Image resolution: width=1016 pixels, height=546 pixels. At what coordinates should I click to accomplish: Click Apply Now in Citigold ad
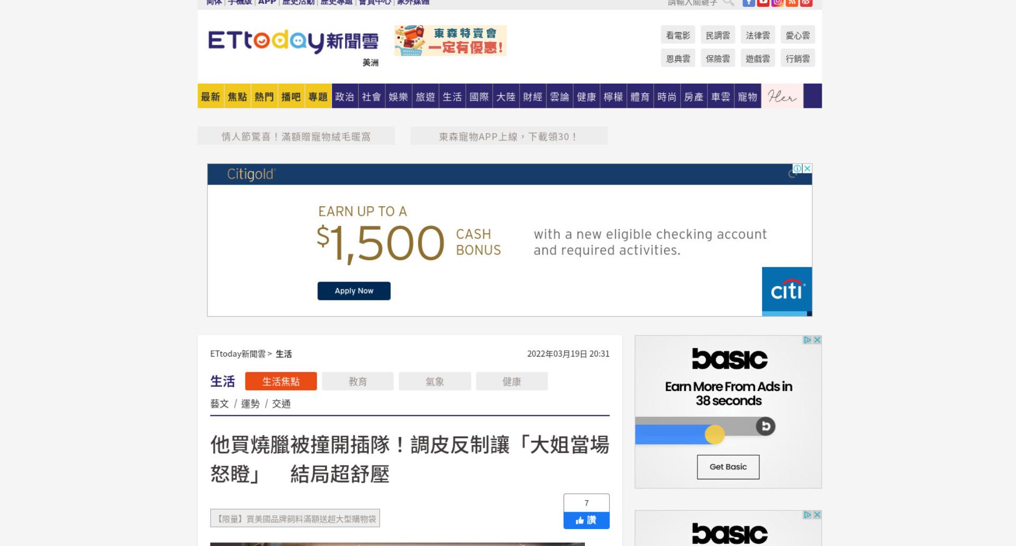[354, 291]
